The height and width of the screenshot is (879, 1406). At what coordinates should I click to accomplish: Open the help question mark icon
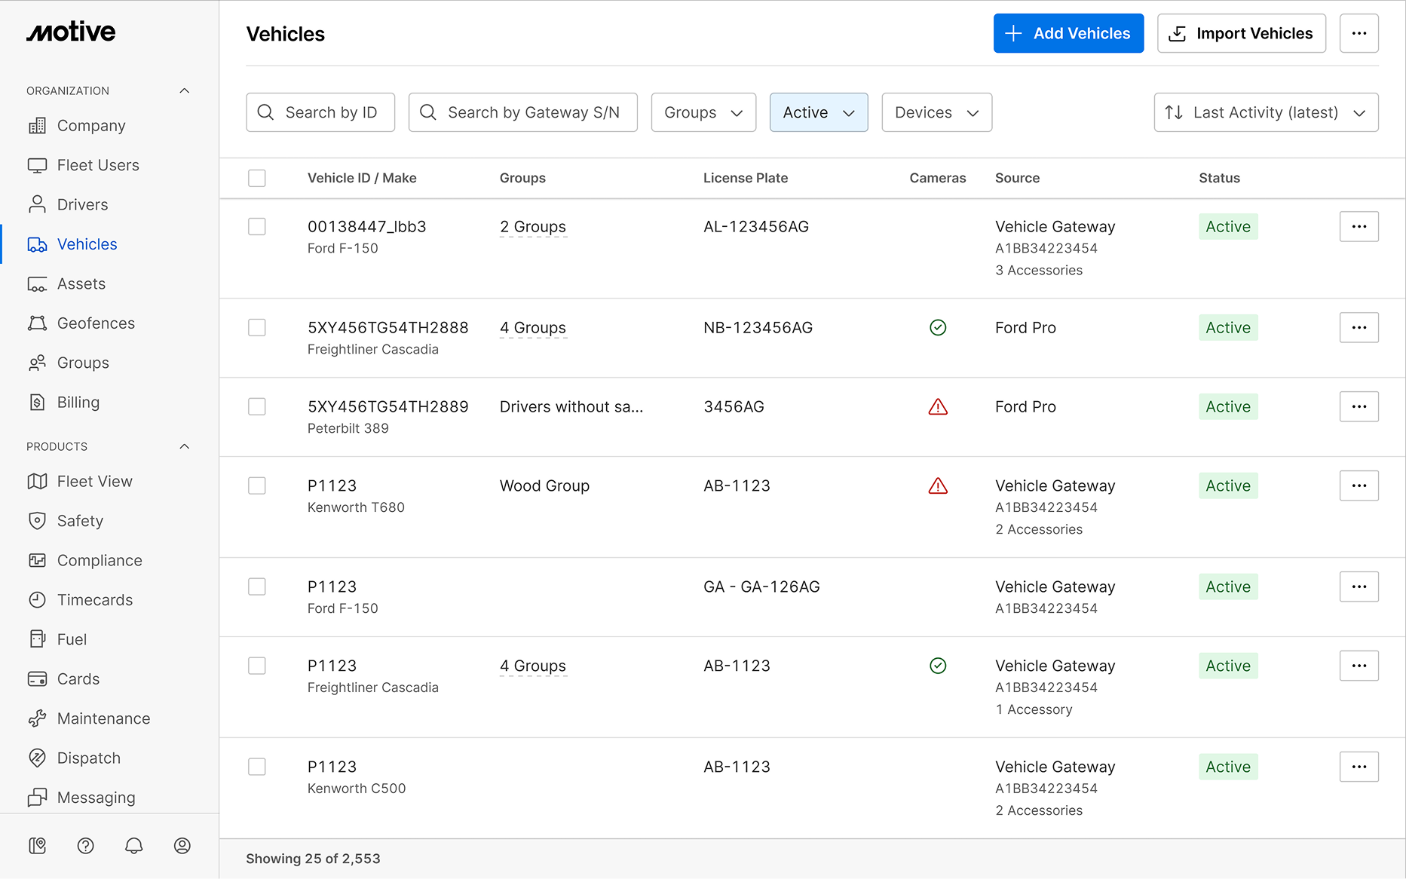[x=86, y=846]
